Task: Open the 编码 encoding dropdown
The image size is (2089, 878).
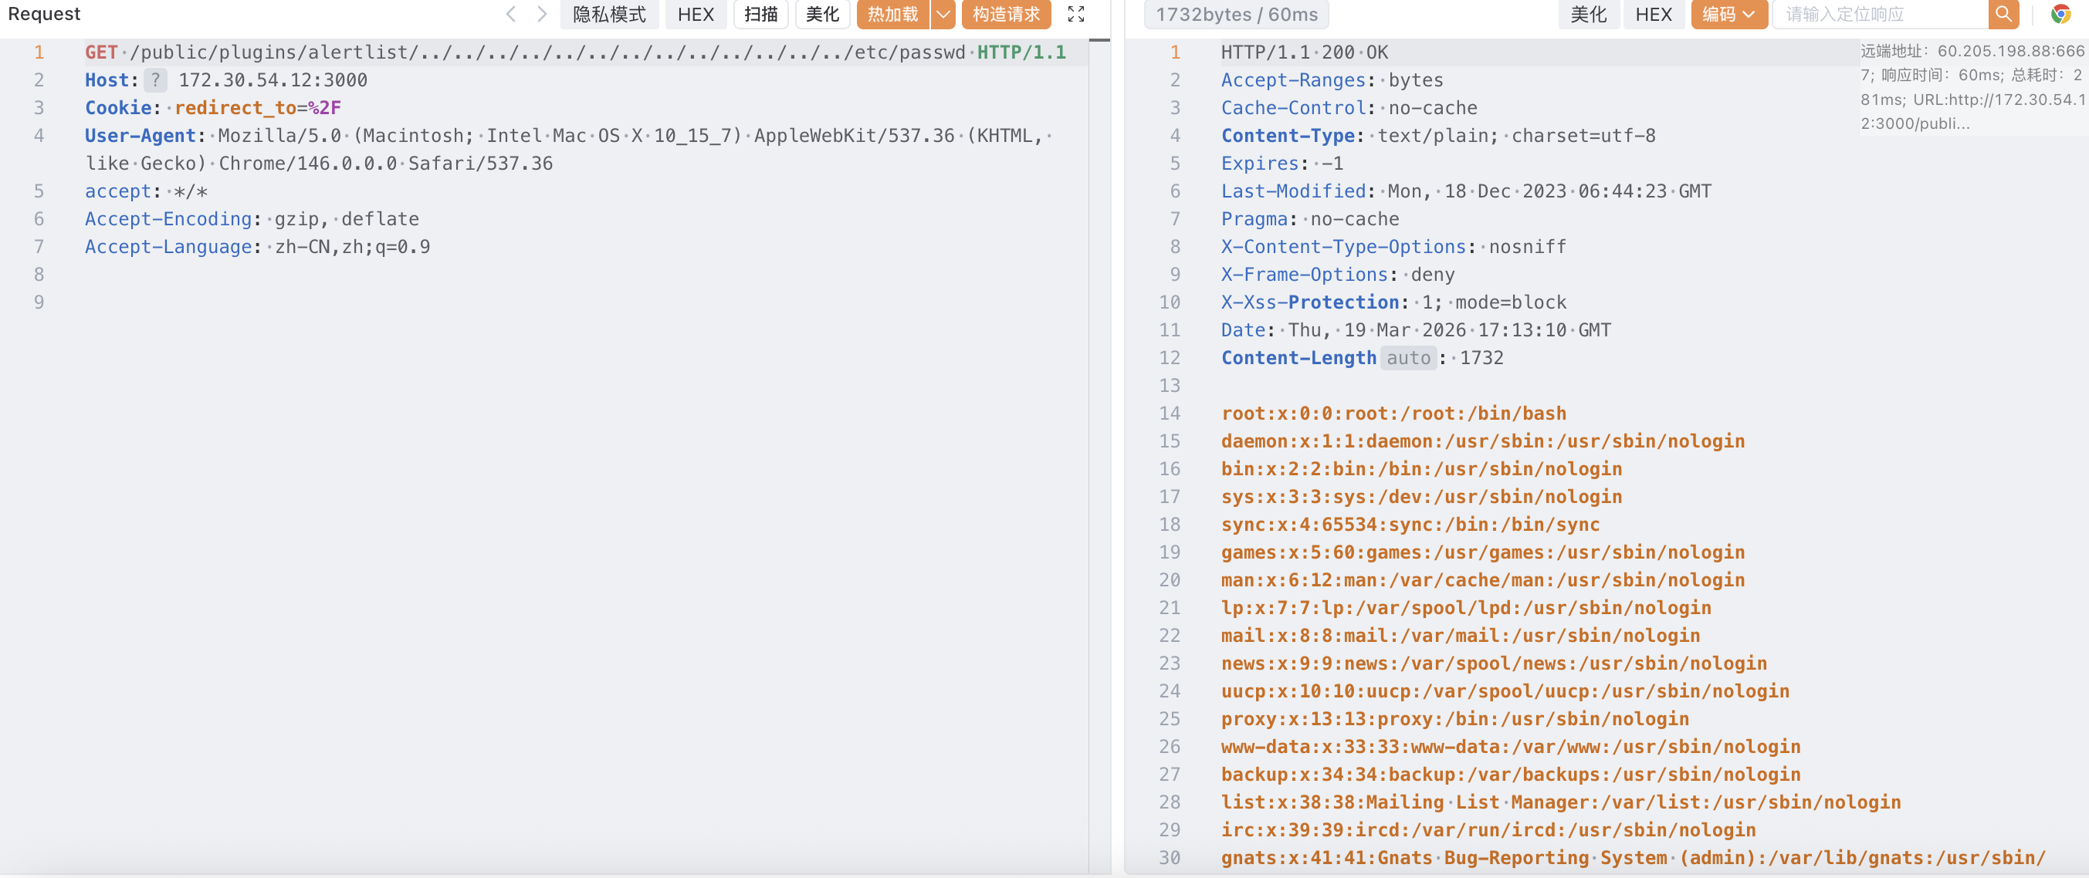Action: pyautogui.click(x=1728, y=14)
